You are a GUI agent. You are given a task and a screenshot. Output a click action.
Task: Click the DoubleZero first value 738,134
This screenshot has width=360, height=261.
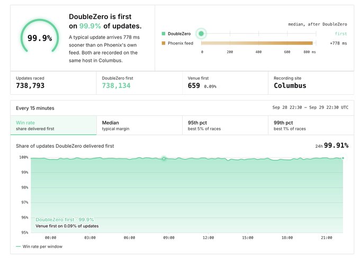pos(116,86)
